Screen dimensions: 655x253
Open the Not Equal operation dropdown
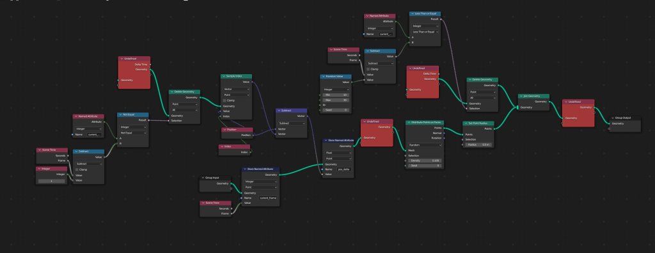pos(133,133)
